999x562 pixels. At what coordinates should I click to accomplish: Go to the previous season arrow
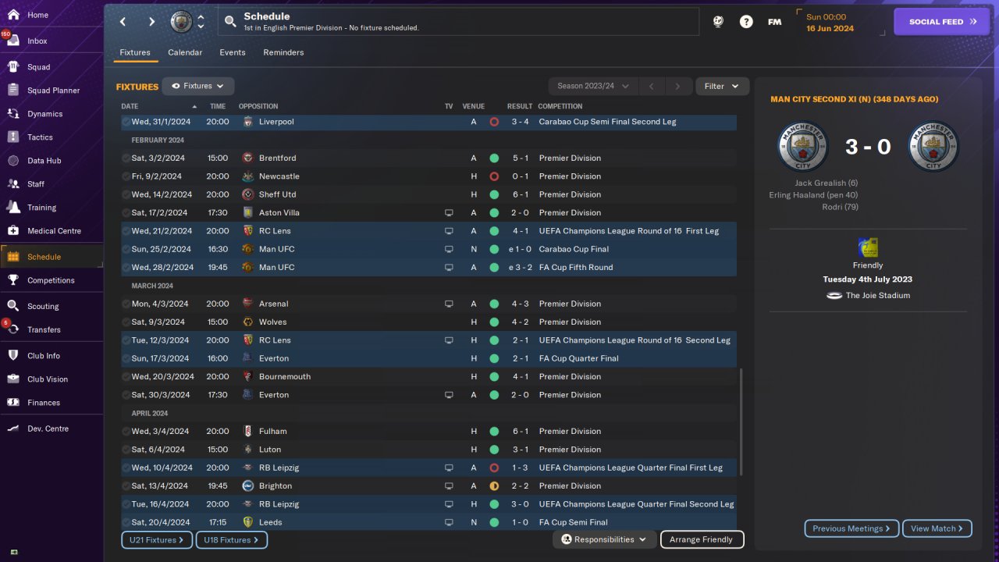(x=651, y=86)
